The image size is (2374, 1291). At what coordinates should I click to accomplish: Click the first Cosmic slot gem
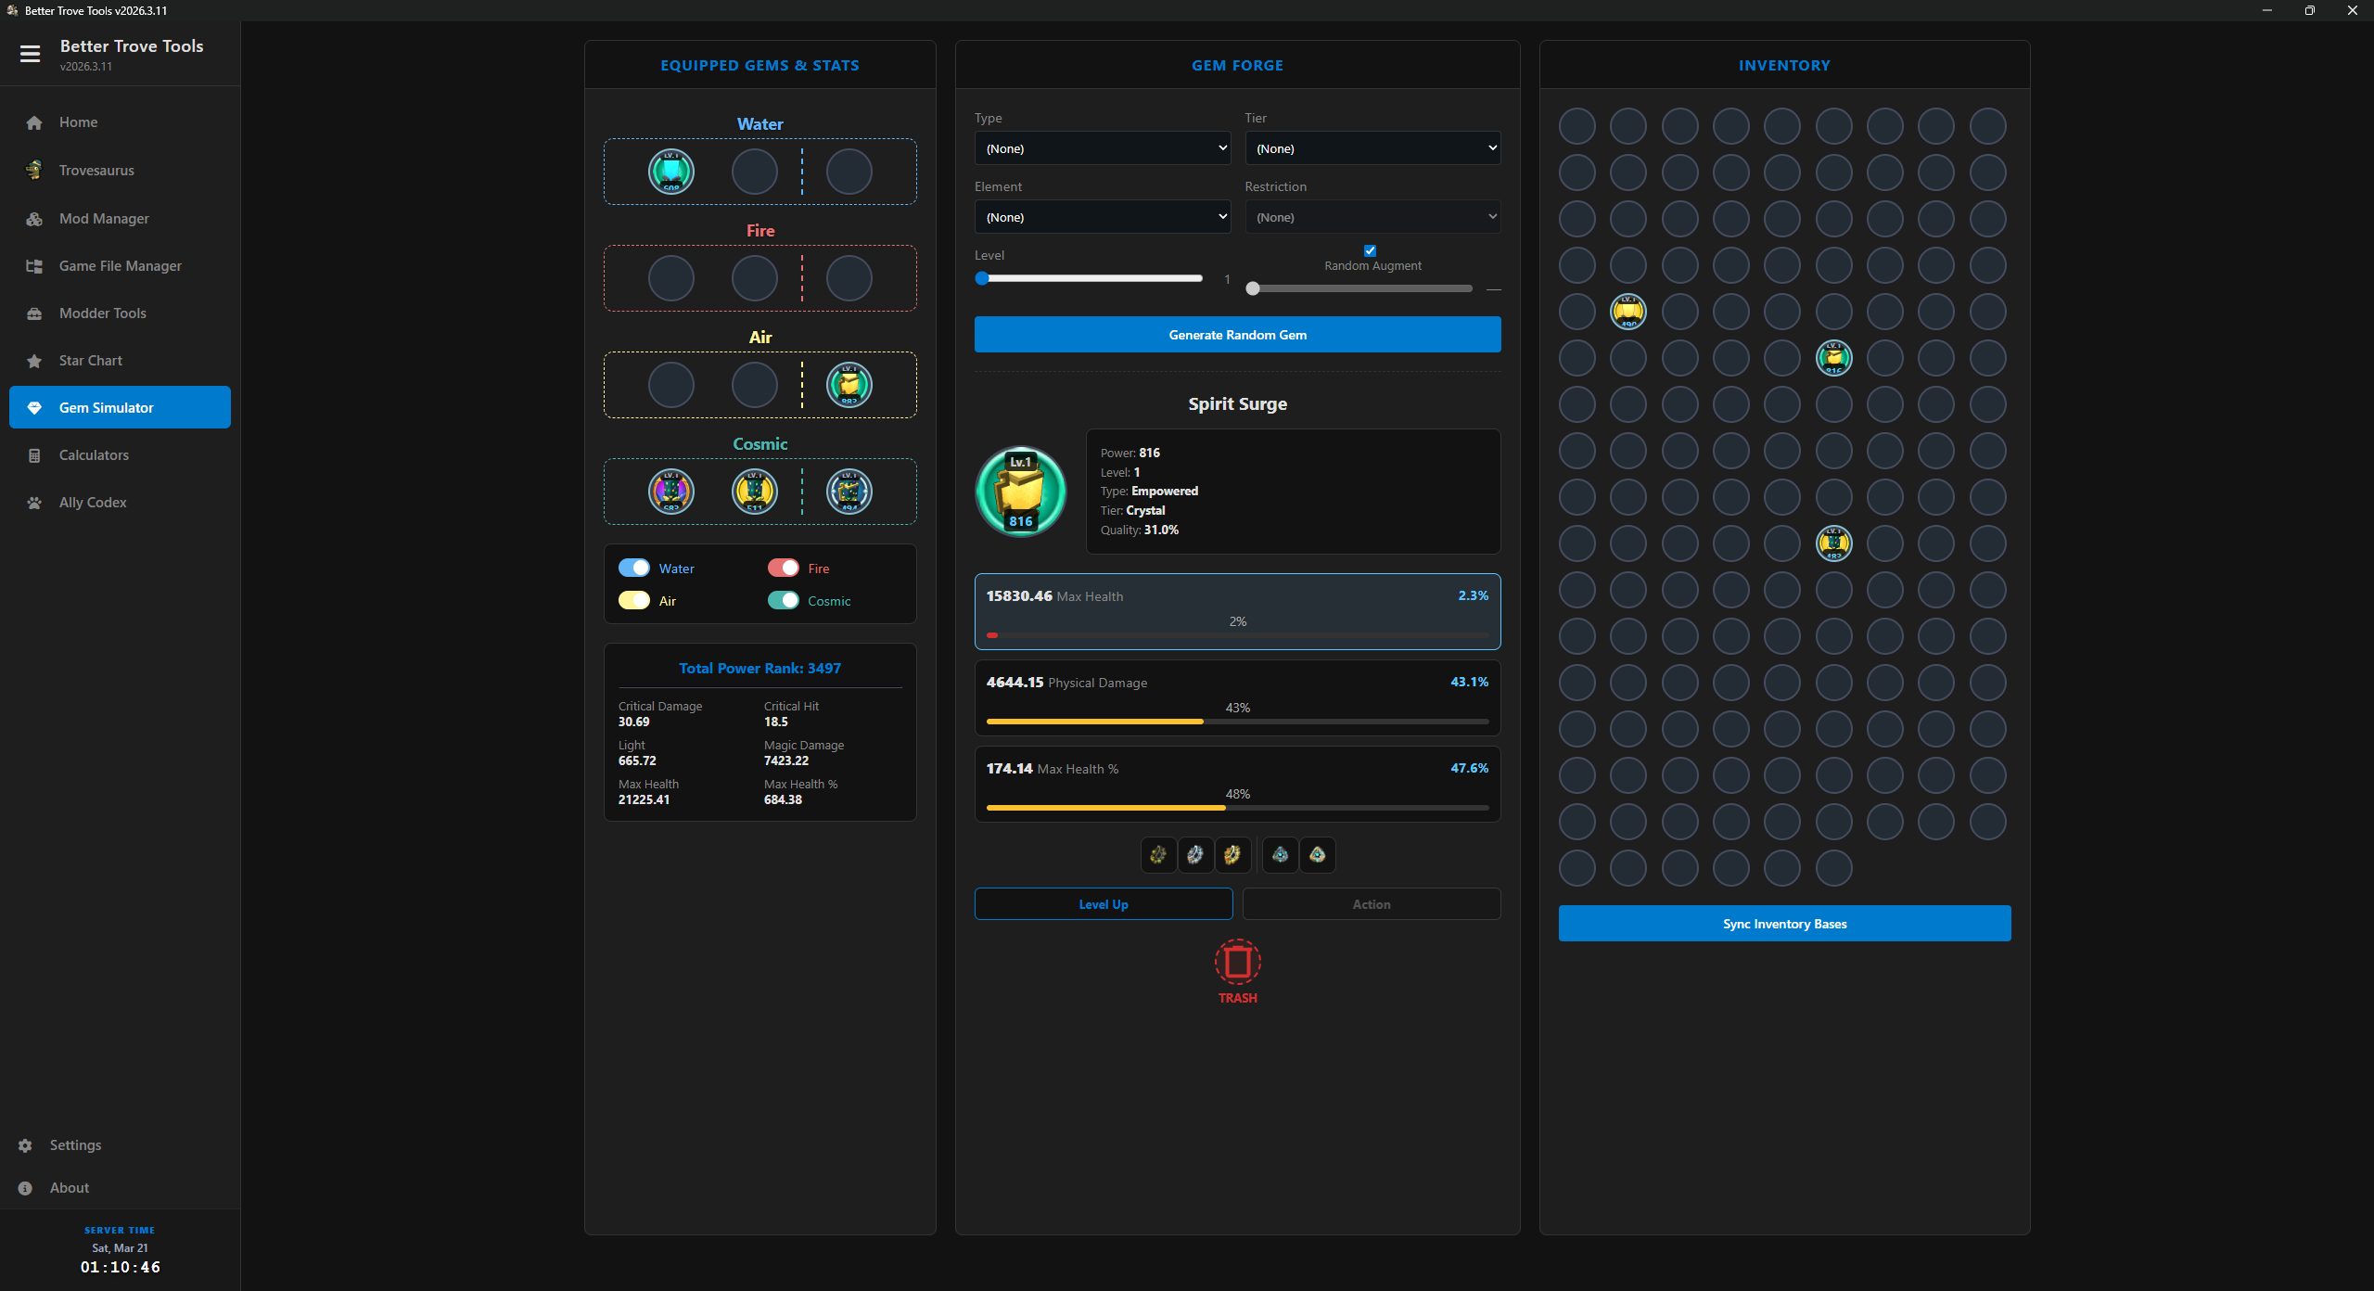pos(670,492)
